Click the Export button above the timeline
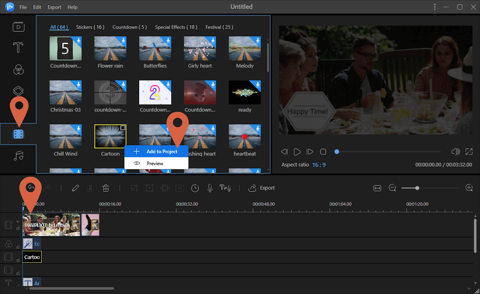 pyautogui.click(x=261, y=188)
